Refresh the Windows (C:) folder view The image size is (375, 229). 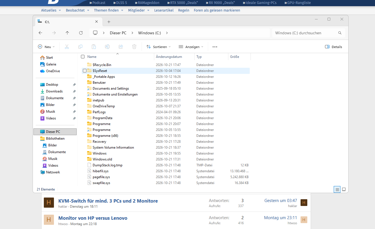tap(81, 33)
